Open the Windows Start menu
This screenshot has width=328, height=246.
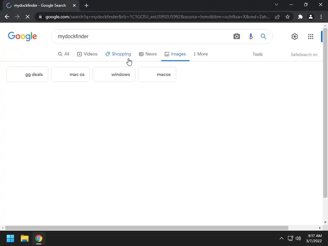[x=10, y=238]
